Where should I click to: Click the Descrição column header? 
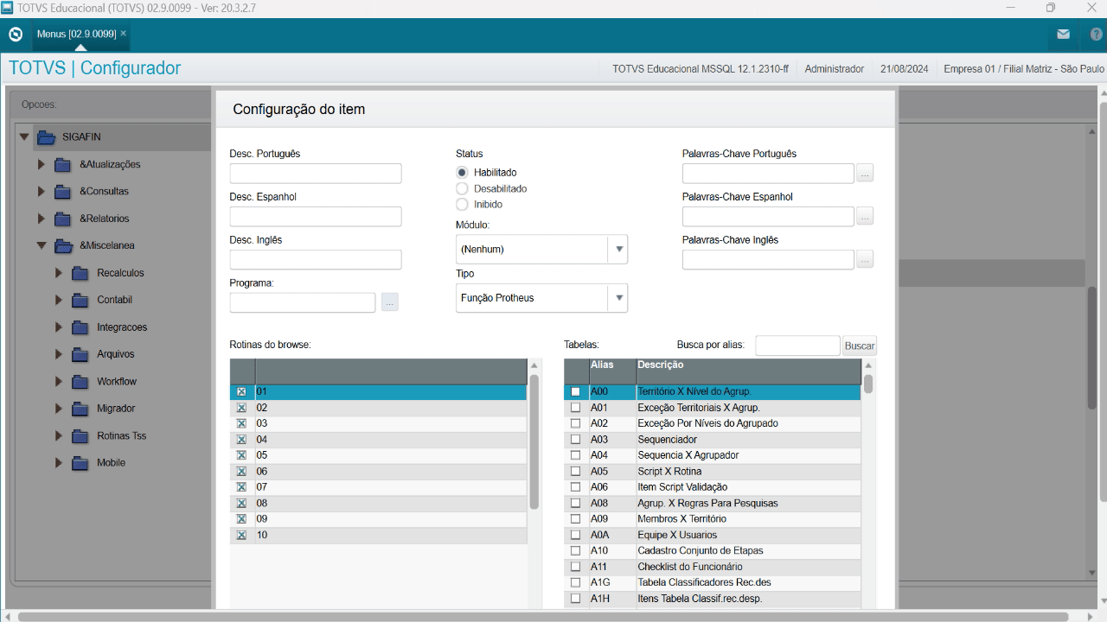(x=749, y=371)
